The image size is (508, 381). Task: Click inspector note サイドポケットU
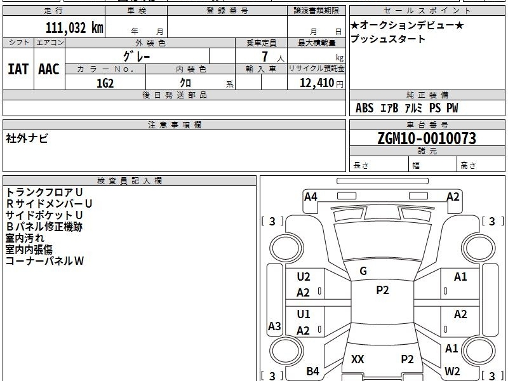click(44, 215)
